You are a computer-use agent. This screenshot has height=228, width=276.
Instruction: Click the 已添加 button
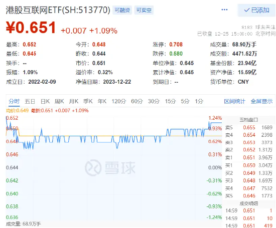(256, 11)
